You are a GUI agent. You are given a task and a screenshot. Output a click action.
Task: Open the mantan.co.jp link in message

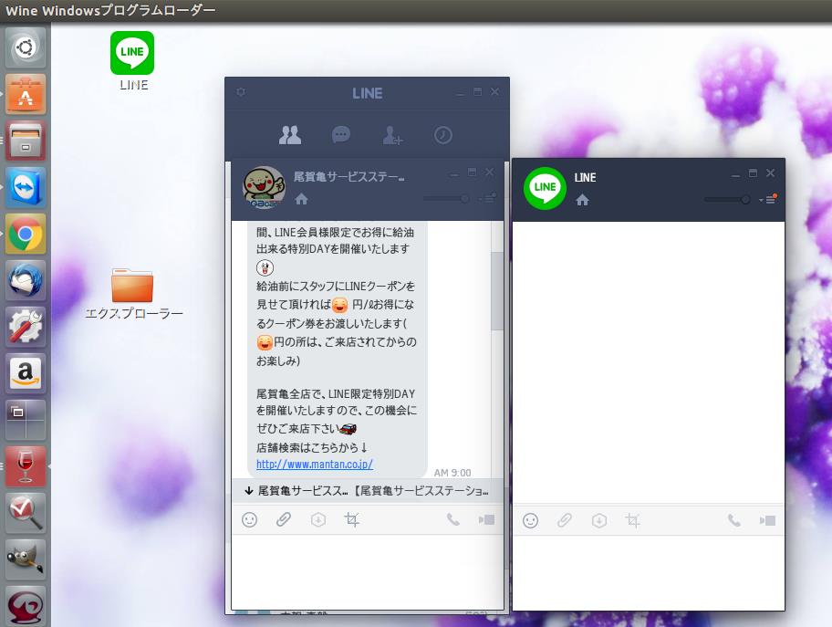click(315, 464)
